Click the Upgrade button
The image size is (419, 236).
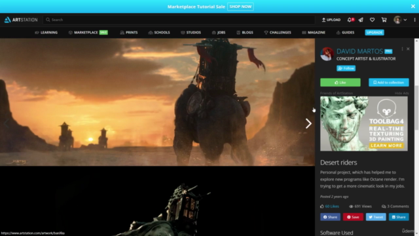point(374,32)
